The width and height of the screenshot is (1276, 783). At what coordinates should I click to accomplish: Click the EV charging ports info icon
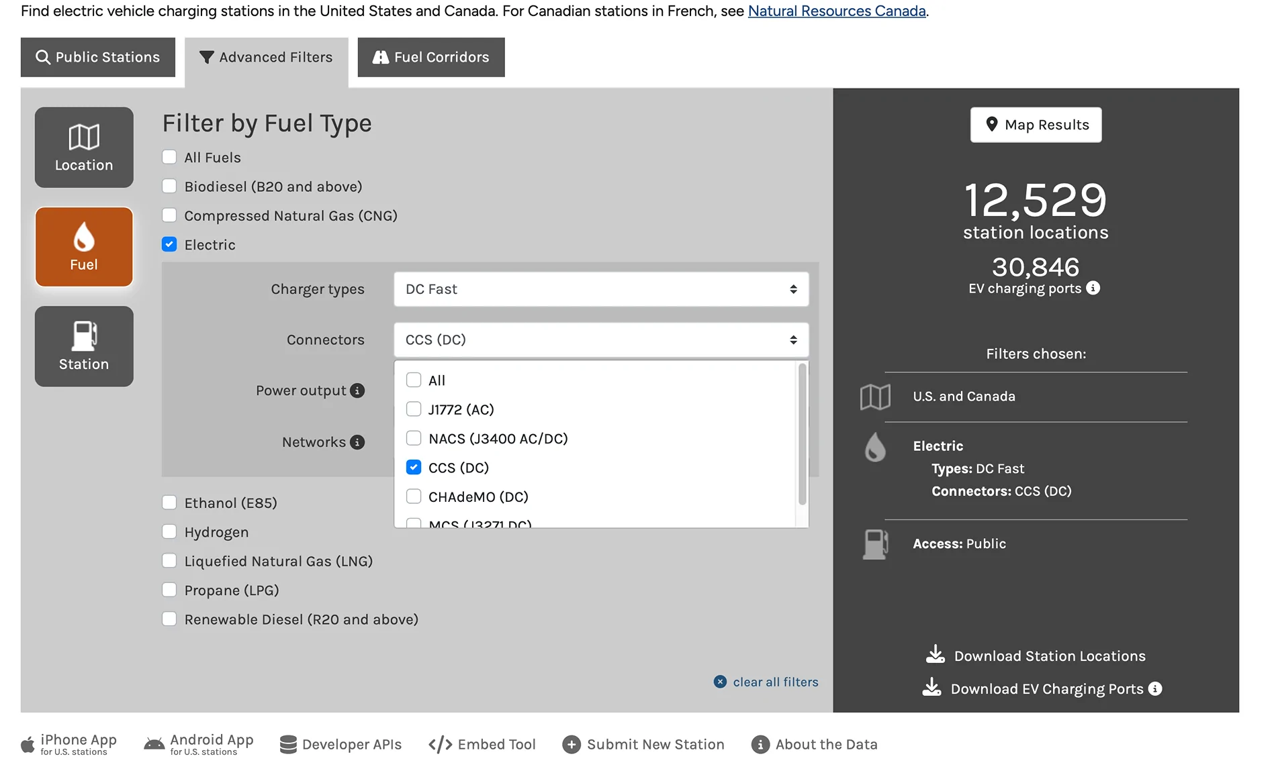point(1093,288)
